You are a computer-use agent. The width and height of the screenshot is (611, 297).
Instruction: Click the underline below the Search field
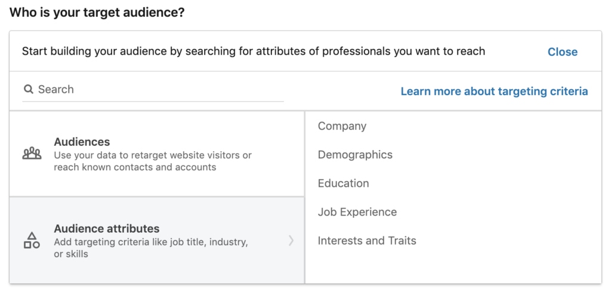(x=153, y=101)
